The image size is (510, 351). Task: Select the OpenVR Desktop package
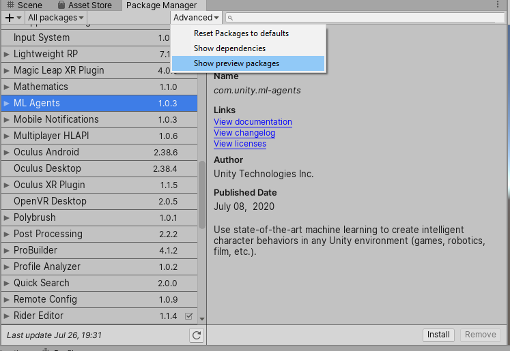[x=99, y=201]
